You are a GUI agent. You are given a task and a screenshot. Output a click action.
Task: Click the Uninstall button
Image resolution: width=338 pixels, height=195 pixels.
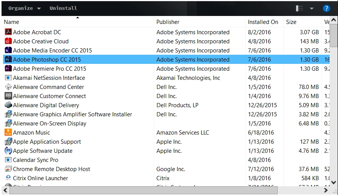63,8
